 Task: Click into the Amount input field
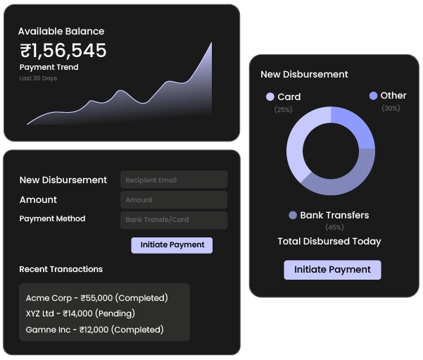click(x=174, y=200)
